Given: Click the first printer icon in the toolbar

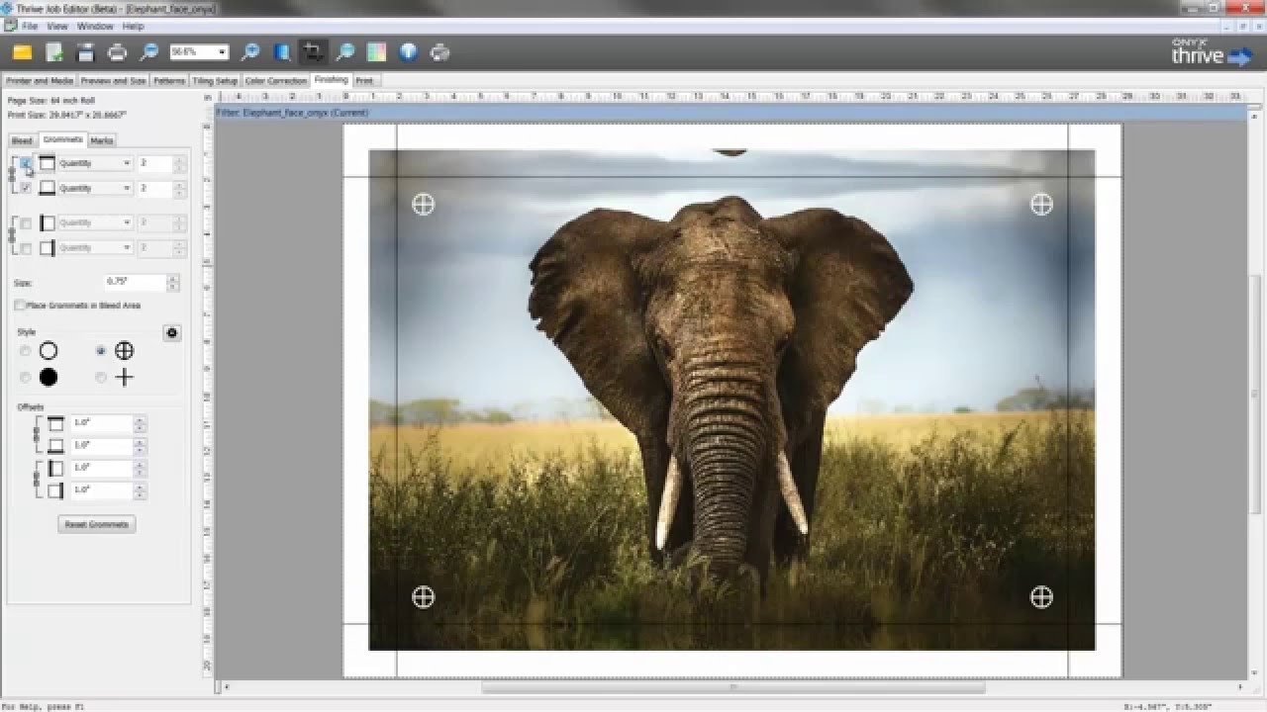Looking at the screenshot, I should pyautogui.click(x=117, y=52).
